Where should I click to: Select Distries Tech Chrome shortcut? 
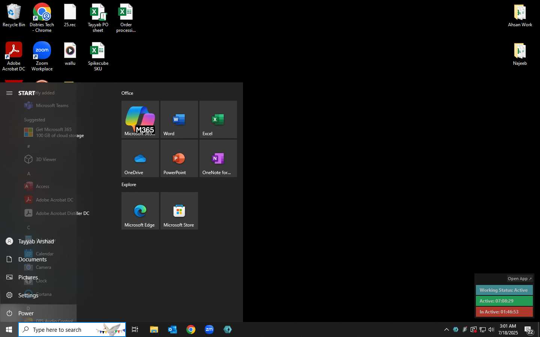42,18
